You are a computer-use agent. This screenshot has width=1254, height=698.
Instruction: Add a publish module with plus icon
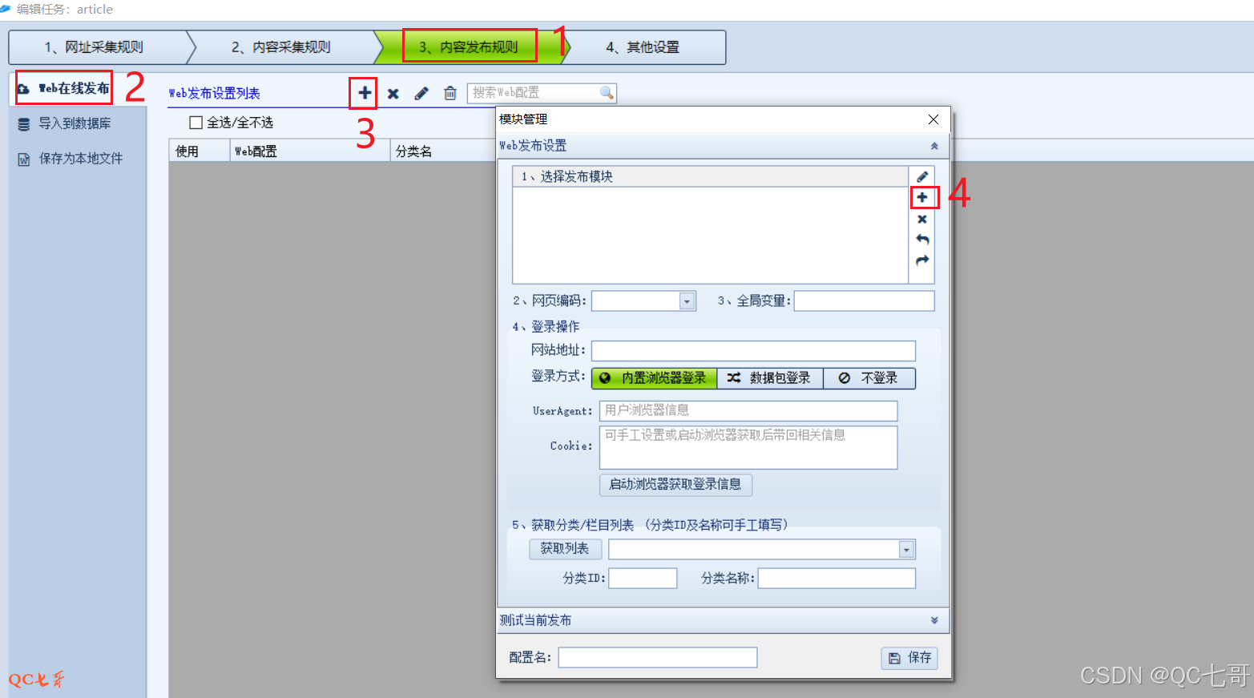[922, 197]
